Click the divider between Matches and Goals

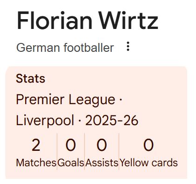pos(57,151)
